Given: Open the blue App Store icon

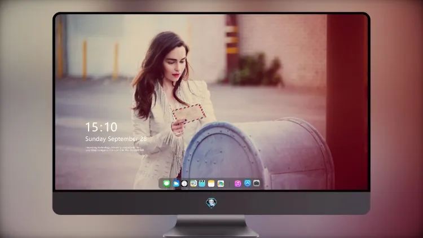Looking at the screenshot, I should 248,183.
